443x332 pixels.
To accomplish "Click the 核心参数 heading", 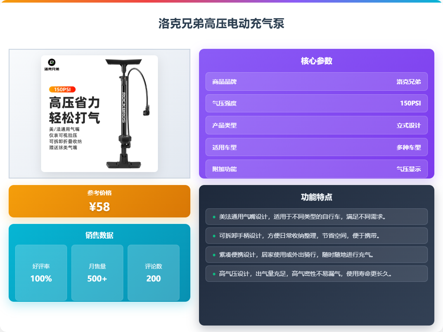I will 316,61.
